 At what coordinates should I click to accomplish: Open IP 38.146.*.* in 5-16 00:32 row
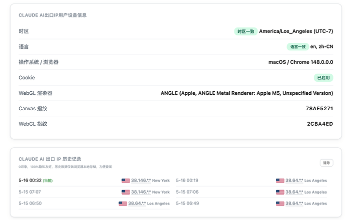[141, 181]
